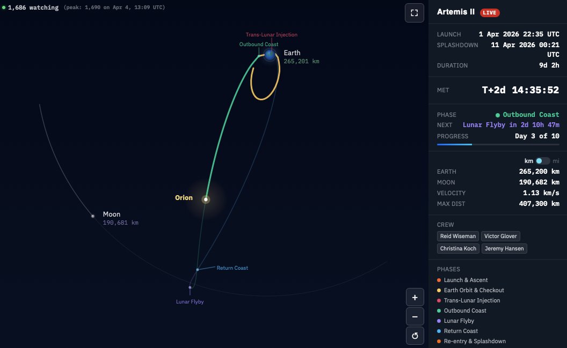Click Lunar Flyby in 2d 10h 47m
The width and height of the screenshot is (567, 348).
click(x=511, y=125)
